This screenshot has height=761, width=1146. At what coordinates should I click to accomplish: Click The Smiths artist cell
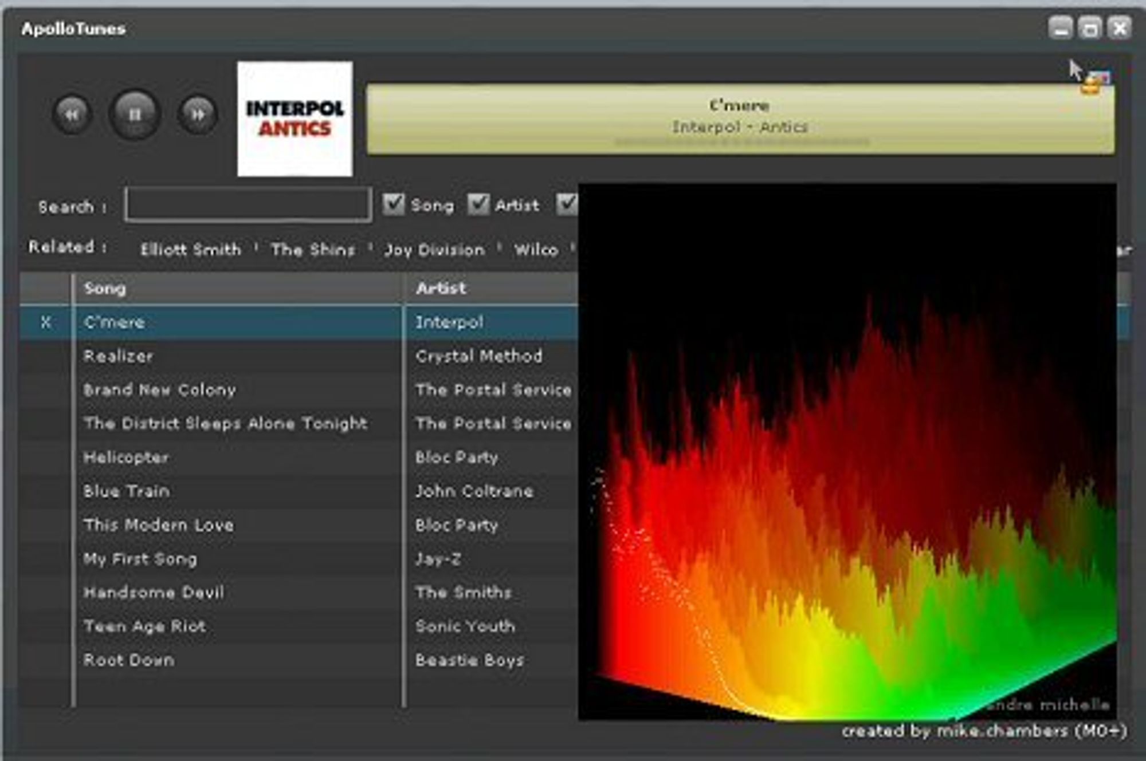click(463, 593)
